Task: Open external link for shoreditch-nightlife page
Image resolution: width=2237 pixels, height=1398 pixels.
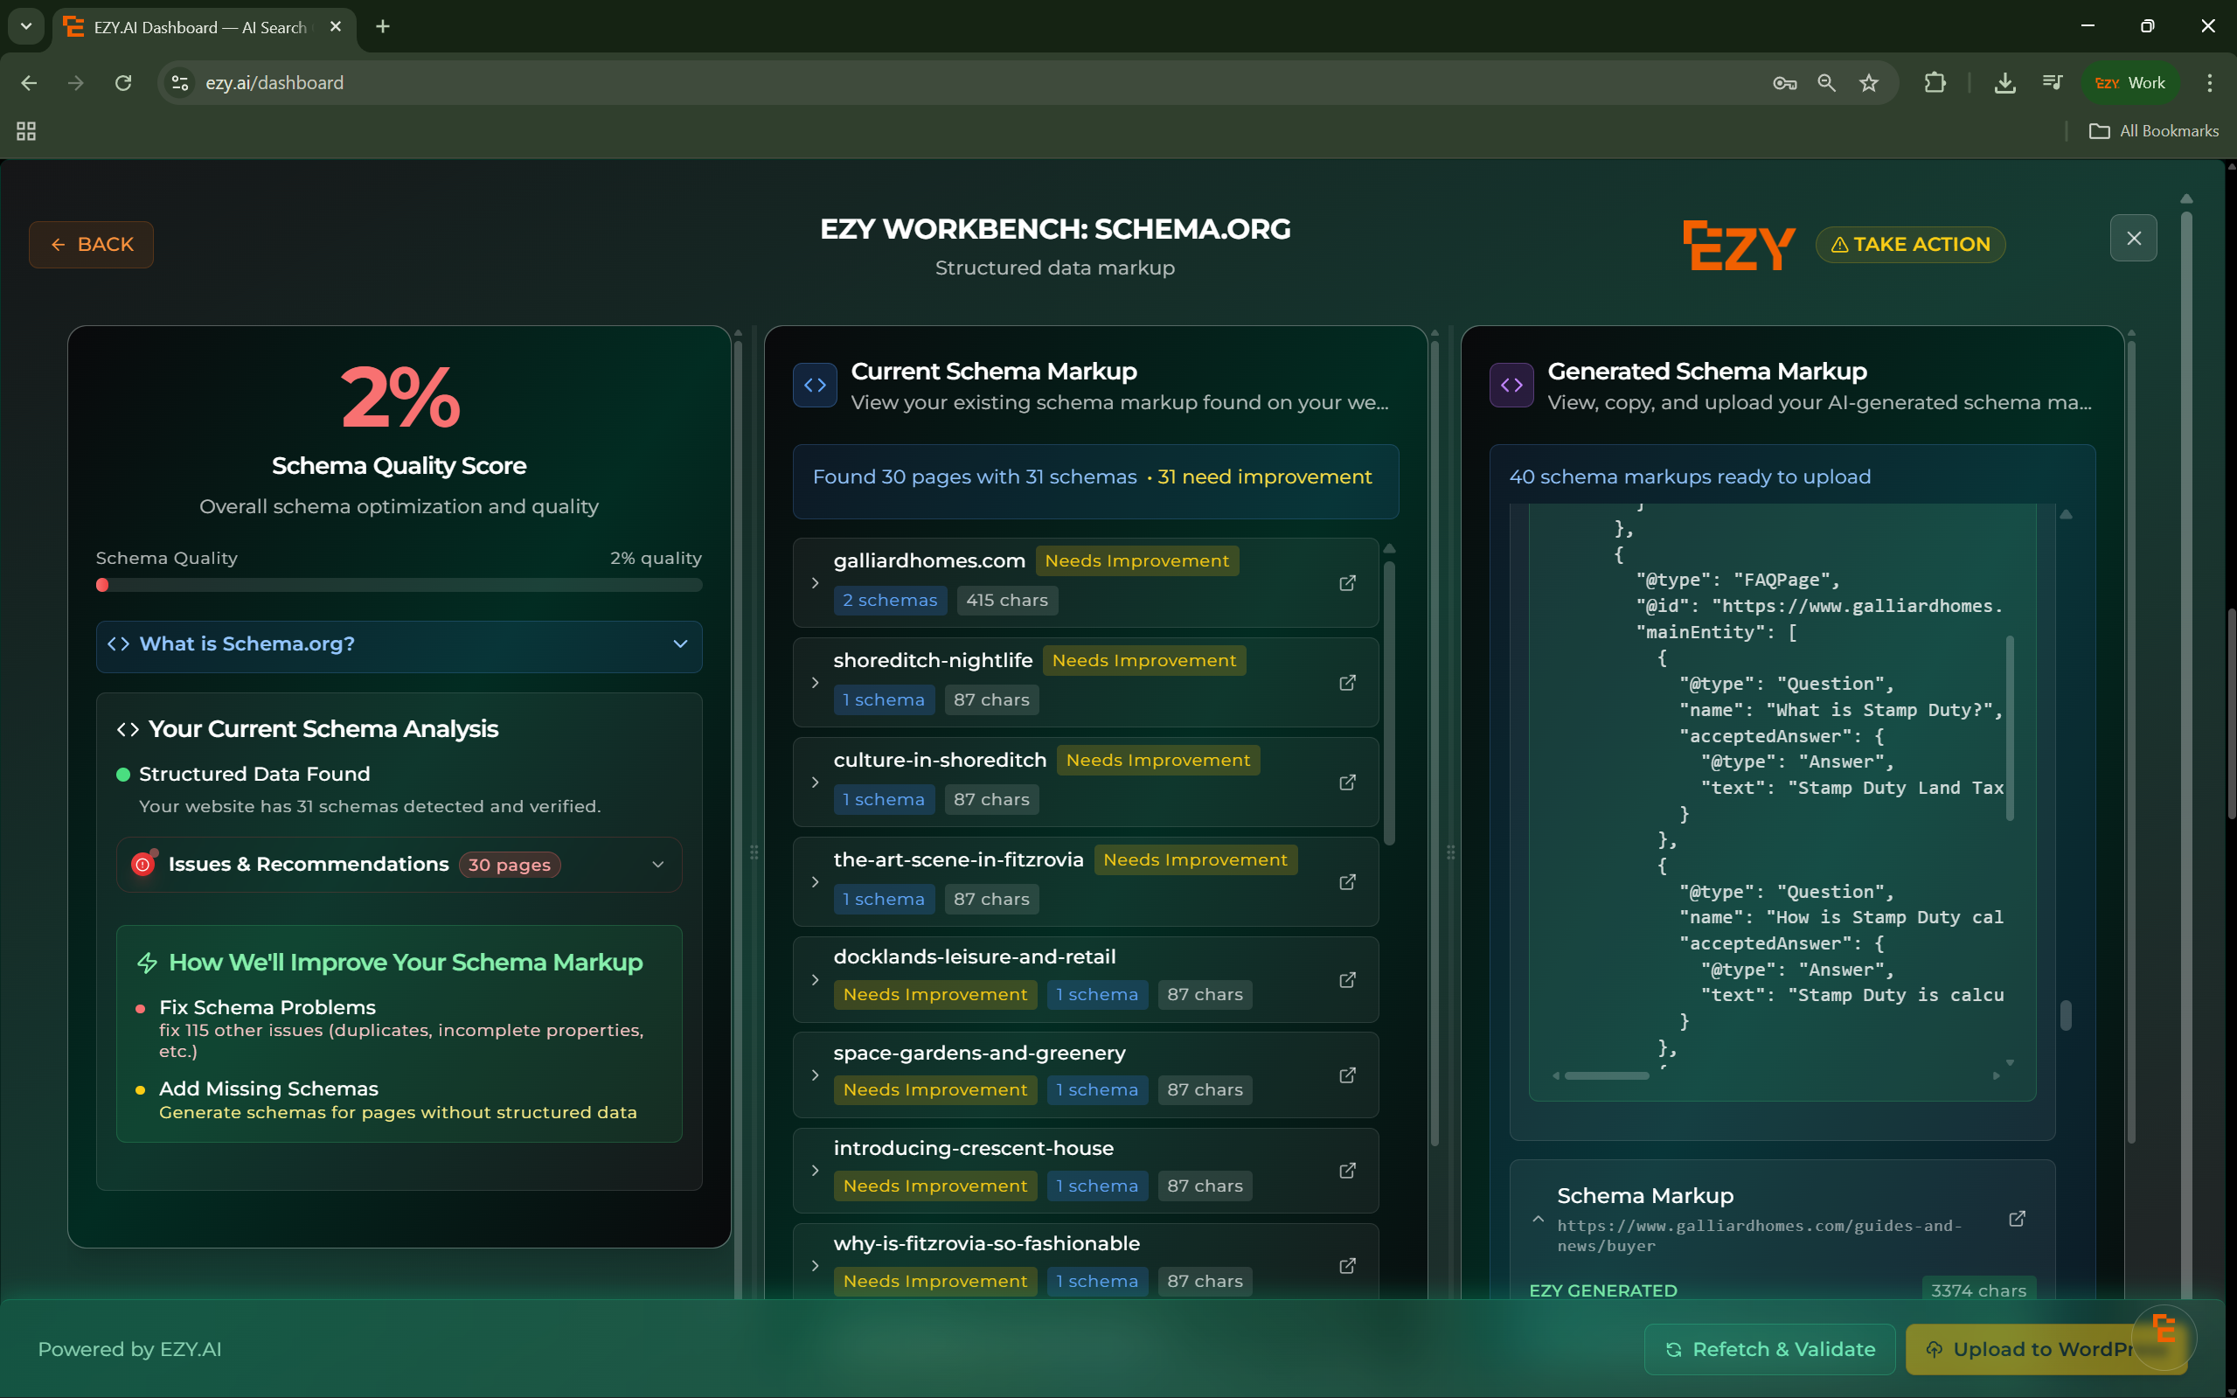Action: tap(1348, 682)
